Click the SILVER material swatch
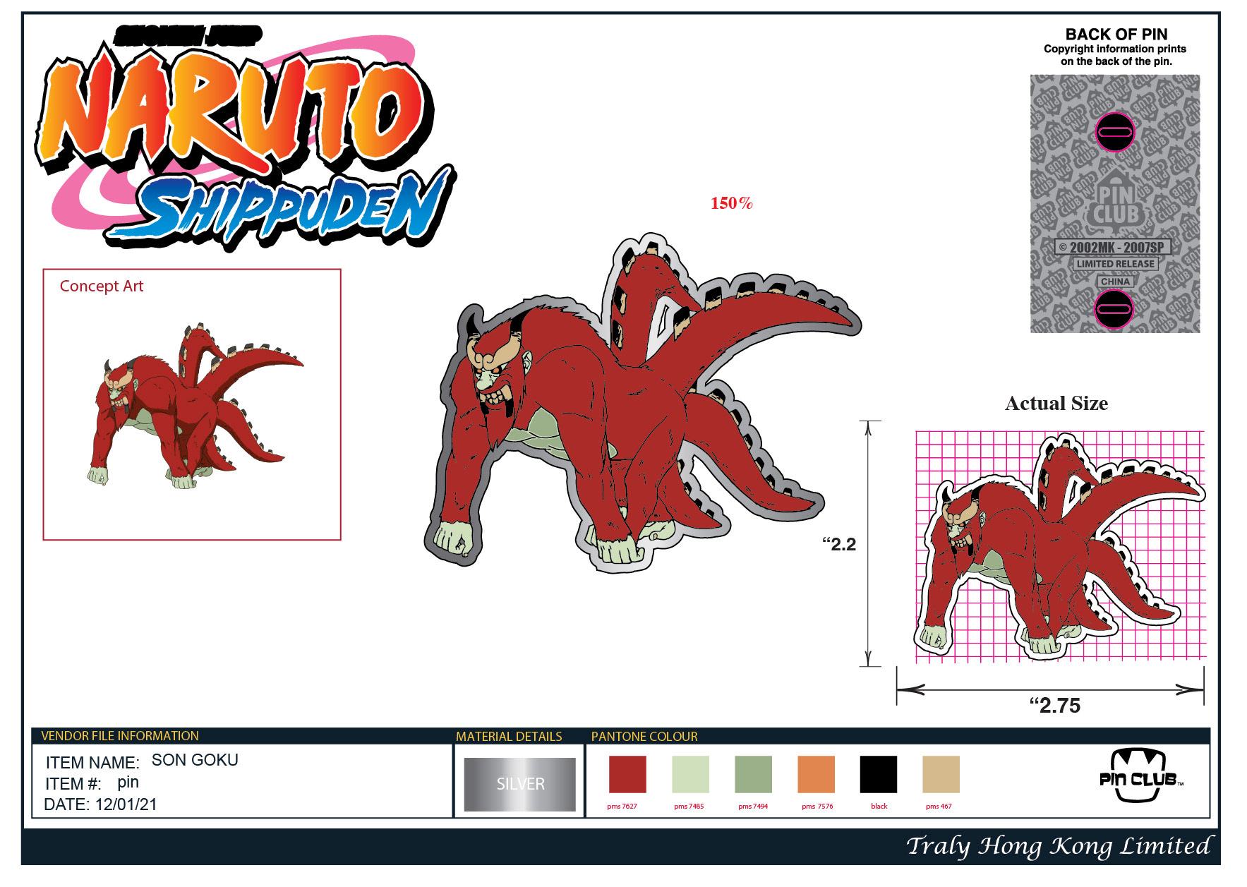This screenshot has width=1247, height=887. pyautogui.click(x=520, y=784)
